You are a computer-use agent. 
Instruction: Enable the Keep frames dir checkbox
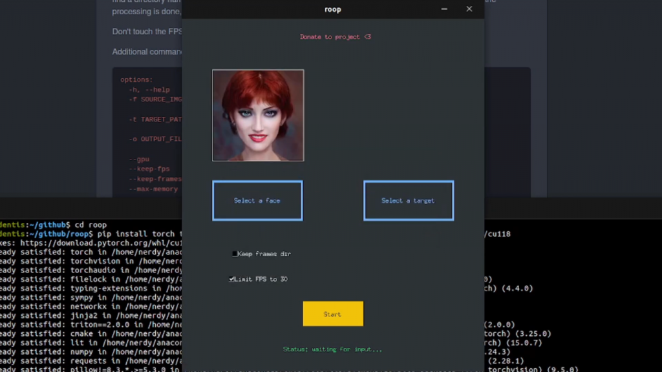tap(235, 254)
